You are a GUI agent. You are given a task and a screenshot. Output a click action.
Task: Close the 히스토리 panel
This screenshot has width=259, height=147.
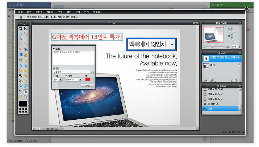pos(240,86)
